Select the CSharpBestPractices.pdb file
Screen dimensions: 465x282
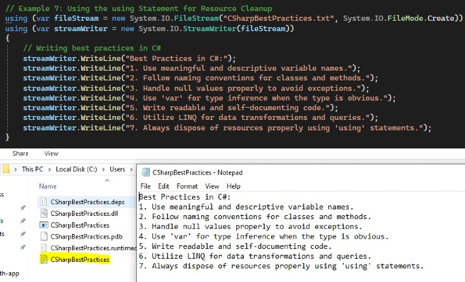click(x=86, y=237)
